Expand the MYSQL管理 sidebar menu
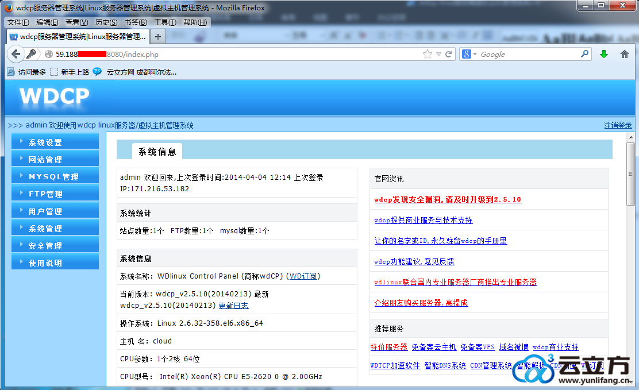Screen dimensions: 639x390 tap(55, 176)
